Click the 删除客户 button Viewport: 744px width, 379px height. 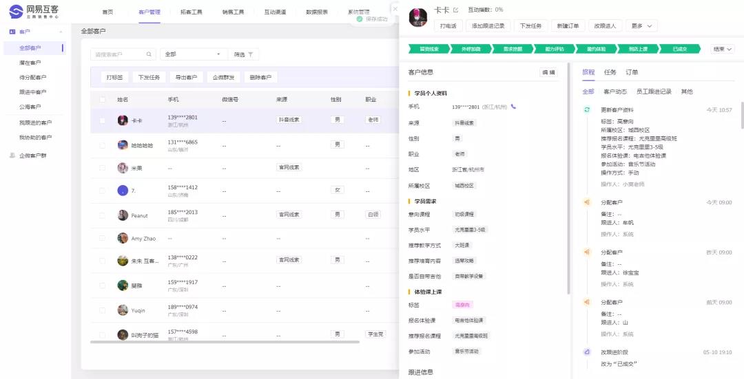pyautogui.click(x=260, y=77)
